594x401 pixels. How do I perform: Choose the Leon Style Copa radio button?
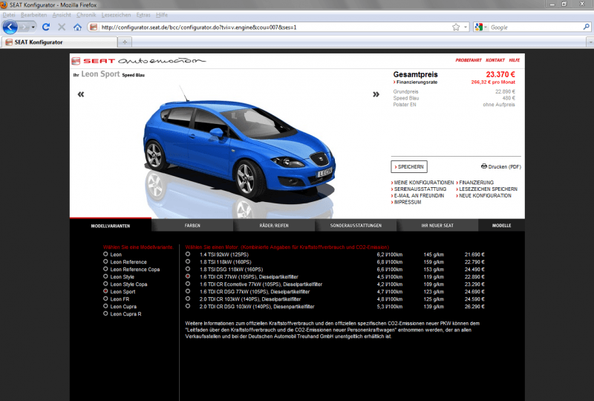(105, 284)
